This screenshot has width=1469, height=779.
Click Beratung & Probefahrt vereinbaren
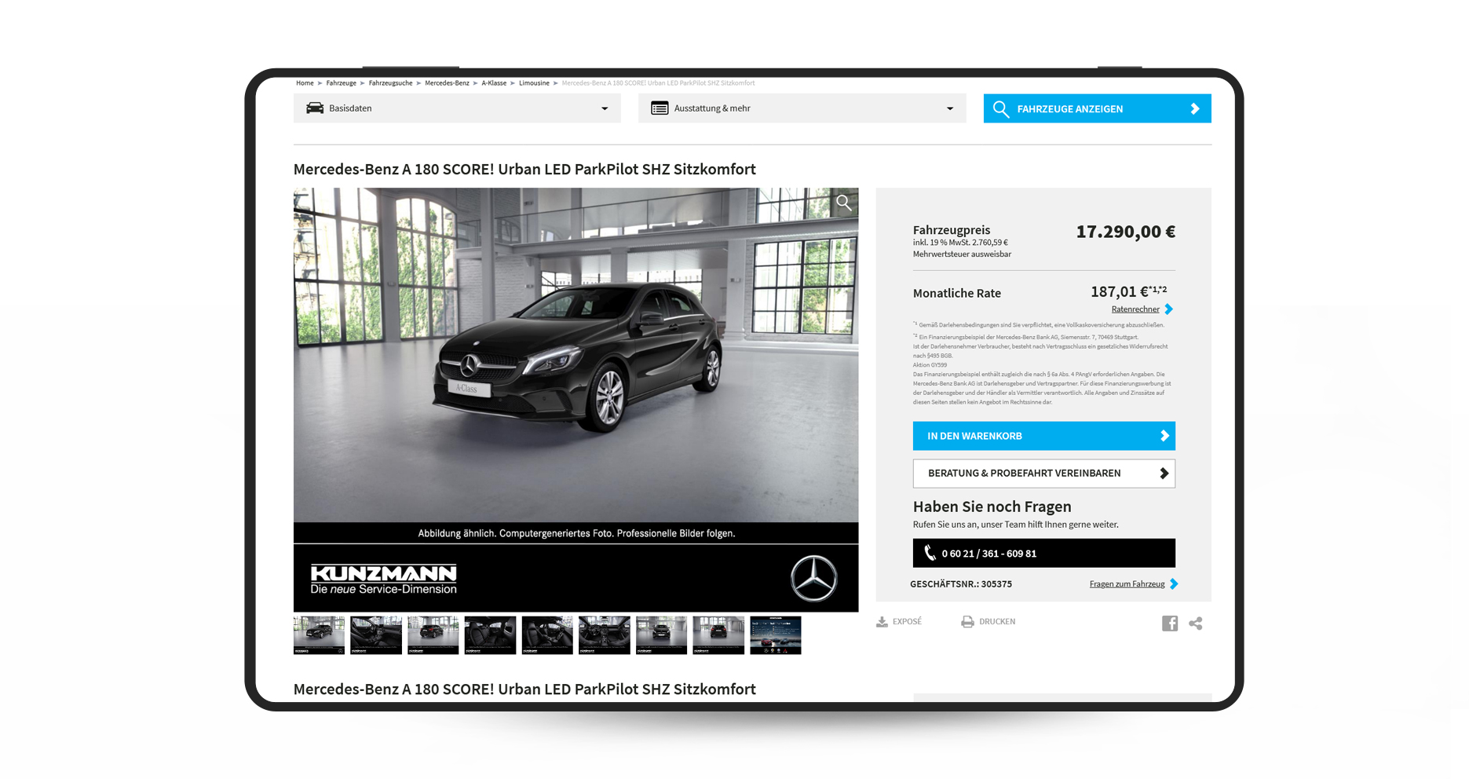coord(1043,474)
